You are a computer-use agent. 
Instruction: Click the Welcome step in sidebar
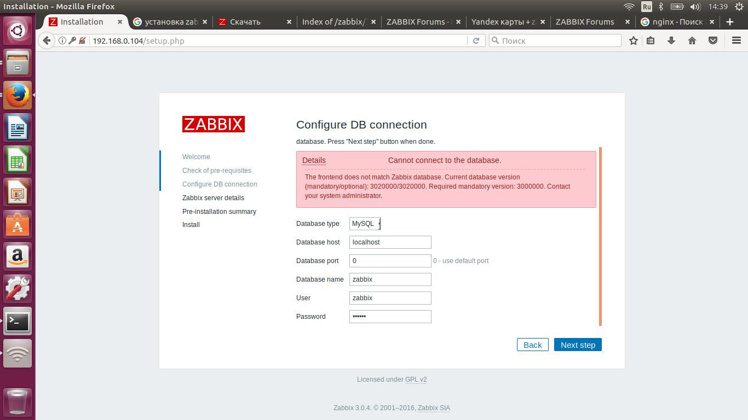point(196,157)
